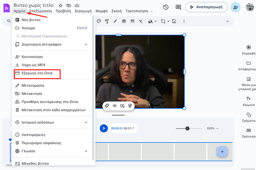Screen dimensions: 256x170
Task: Select Λήψη ως MP4 from menu
Action: [x=33, y=65]
